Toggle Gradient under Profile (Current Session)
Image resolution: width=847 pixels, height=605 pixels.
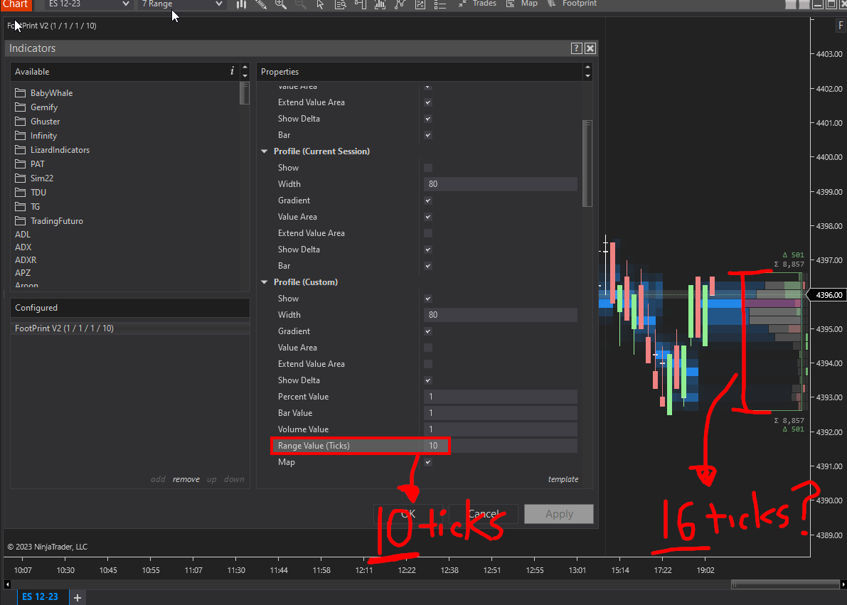click(x=428, y=200)
